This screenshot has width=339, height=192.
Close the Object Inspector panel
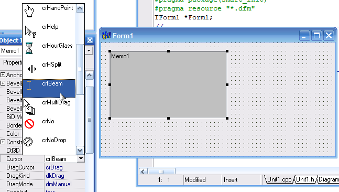click(90, 40)
